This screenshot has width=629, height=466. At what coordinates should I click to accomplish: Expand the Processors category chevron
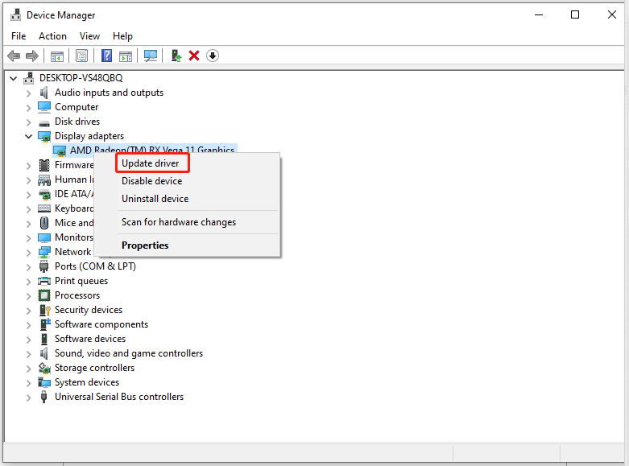[28, 296]
